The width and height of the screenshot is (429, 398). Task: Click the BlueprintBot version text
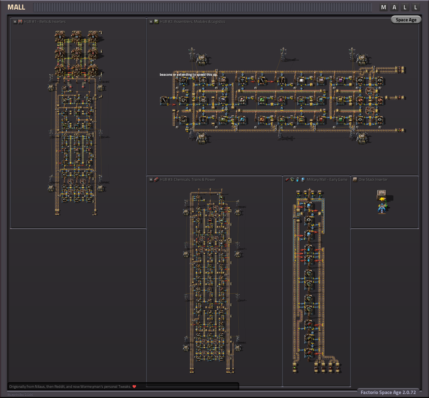[x=20, y=395]
